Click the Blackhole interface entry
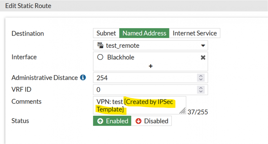 point(121,57)
